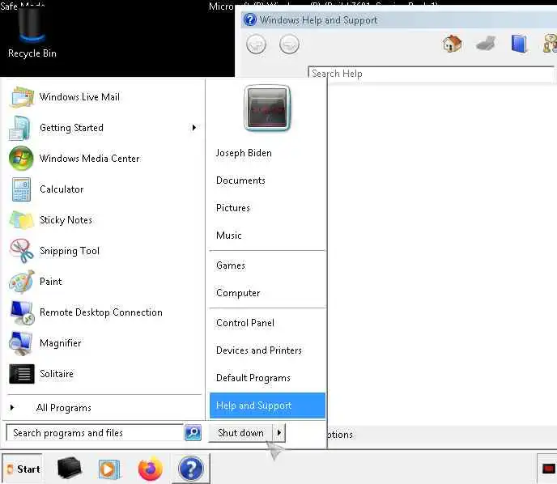Viewport: 557px width, 484px height.
Task: Click Windows Live Mail label
Action: [79, 97]
